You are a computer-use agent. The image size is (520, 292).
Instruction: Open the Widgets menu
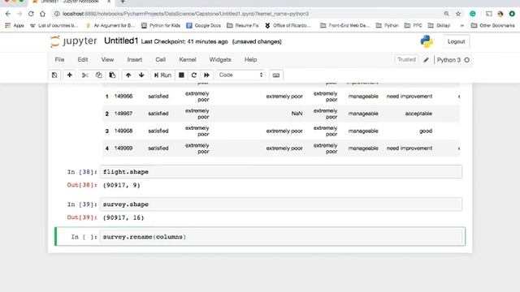click(220, 59)
